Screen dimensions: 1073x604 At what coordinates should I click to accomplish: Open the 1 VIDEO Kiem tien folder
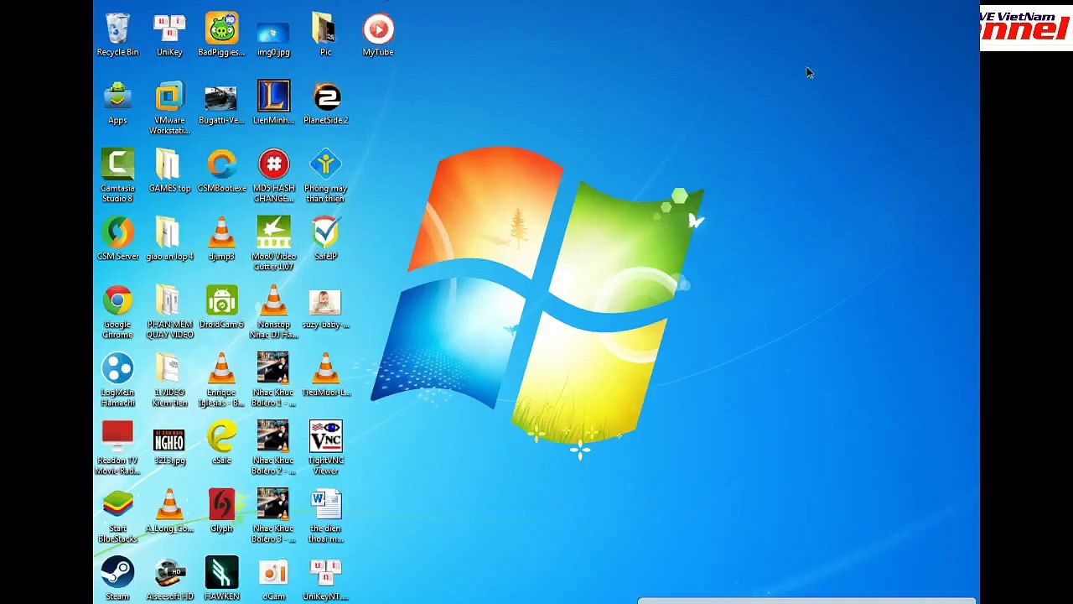[169, 379]
